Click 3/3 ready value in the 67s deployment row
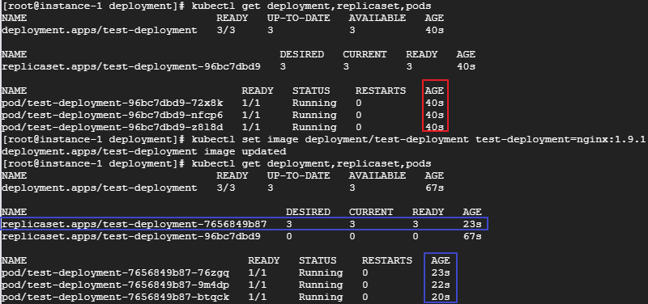648x304 pixels. [226, 188]
